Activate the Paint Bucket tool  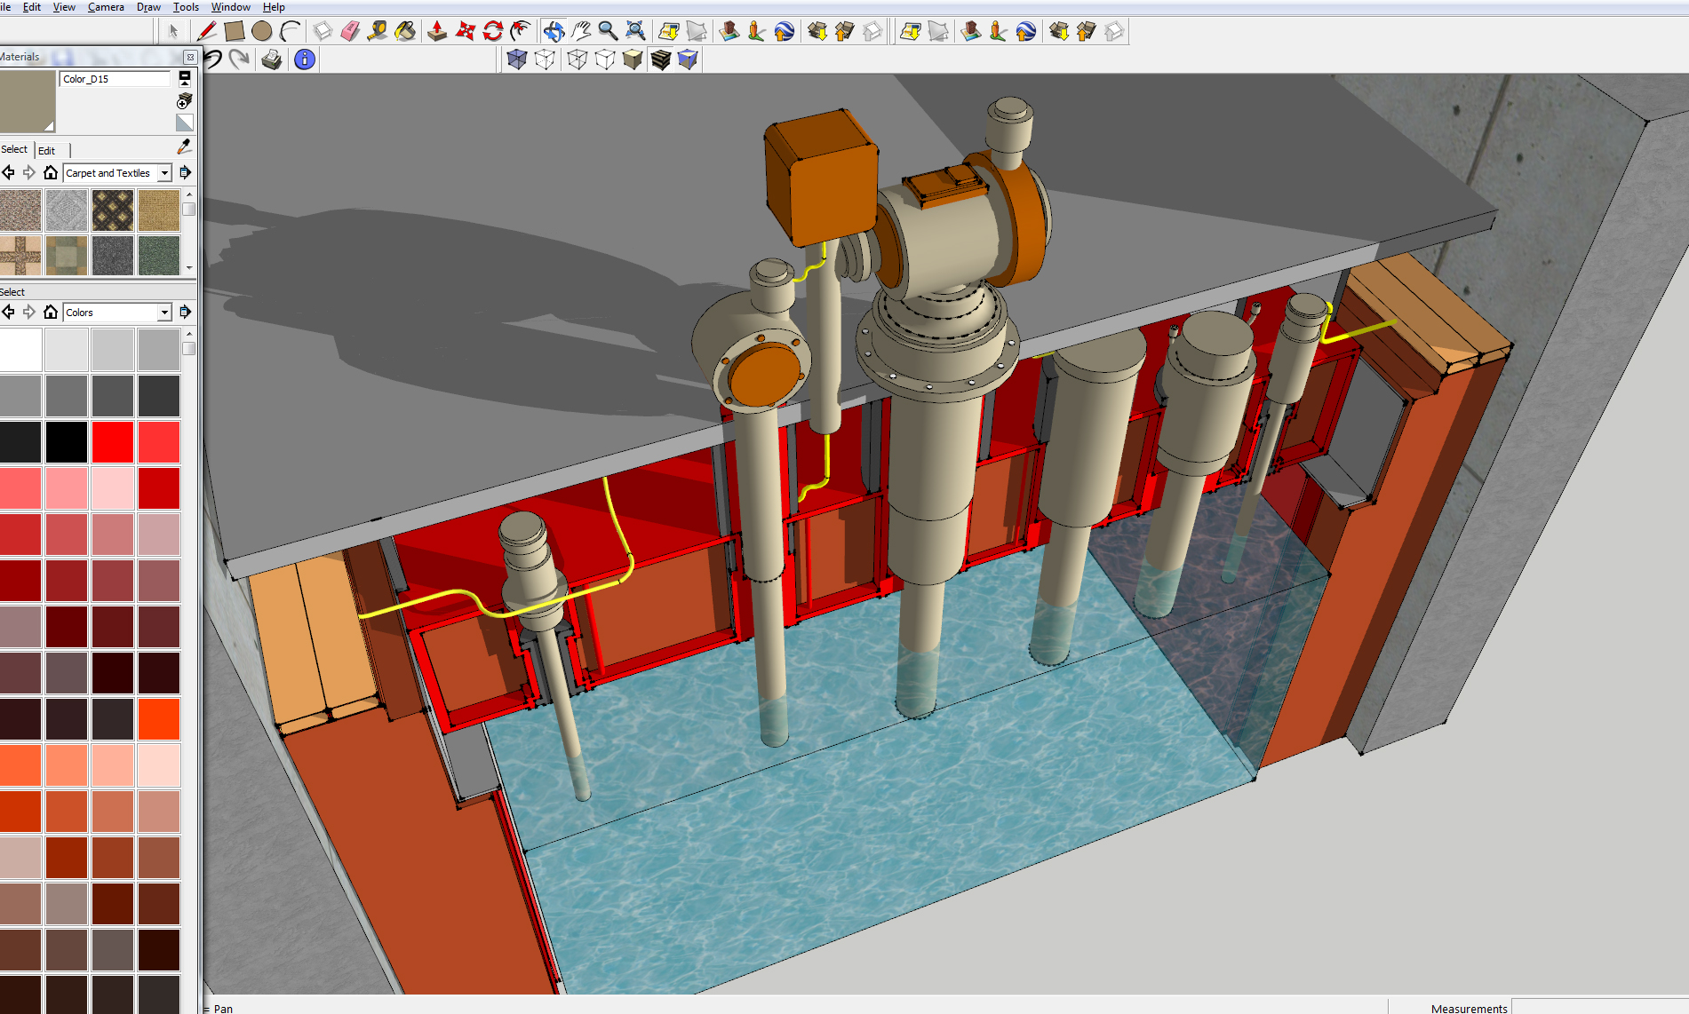click(405, 32)
